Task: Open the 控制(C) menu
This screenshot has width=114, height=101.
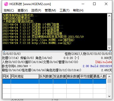Action: (9, 10)
